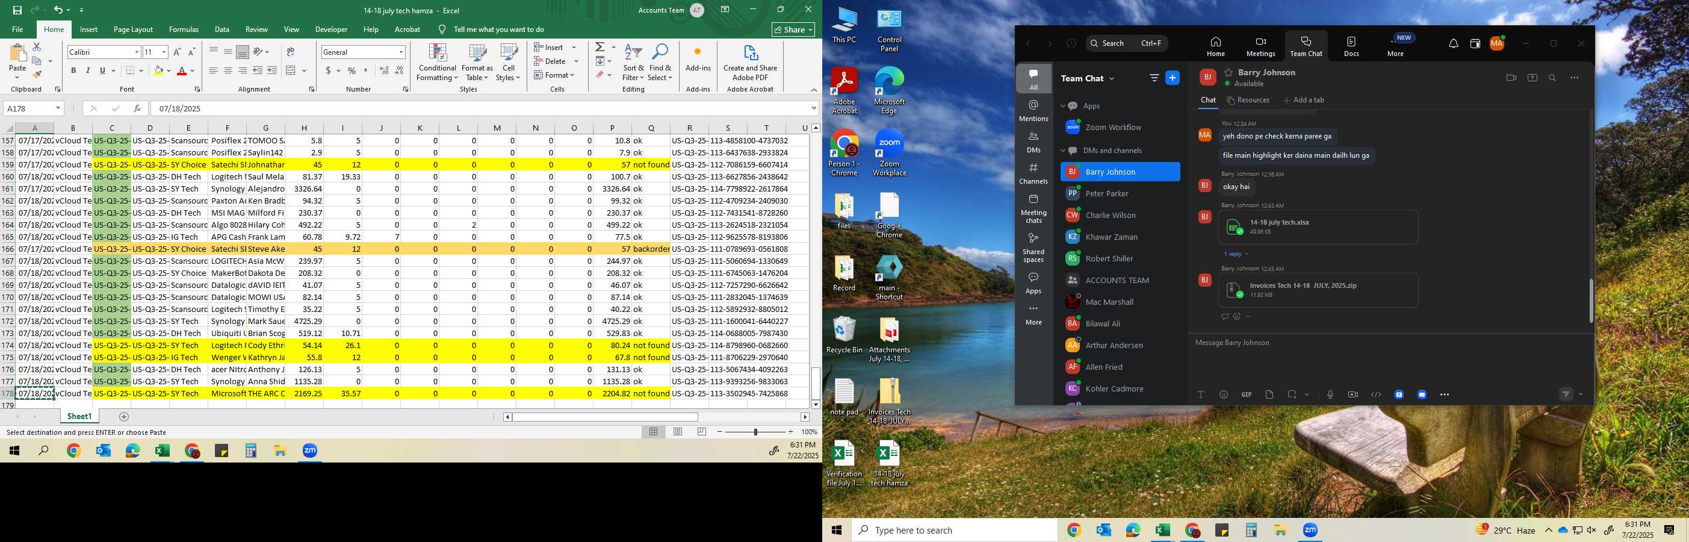Toggle bottom align in Excel ribbon

(242, 52)
